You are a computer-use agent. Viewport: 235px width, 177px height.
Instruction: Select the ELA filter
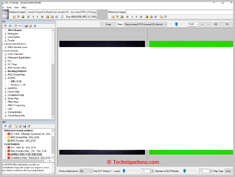coord(10,61)
